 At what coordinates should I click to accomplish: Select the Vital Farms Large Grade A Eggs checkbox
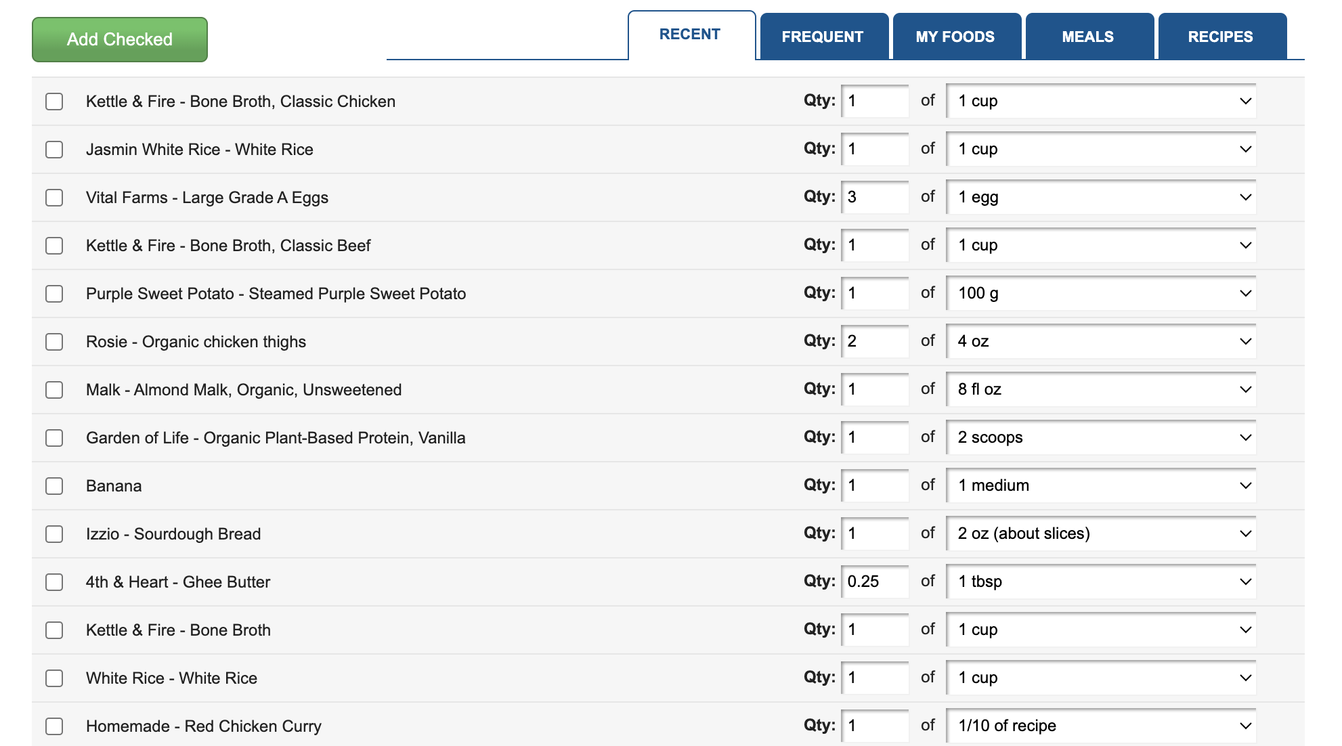[x=54, y=198]
